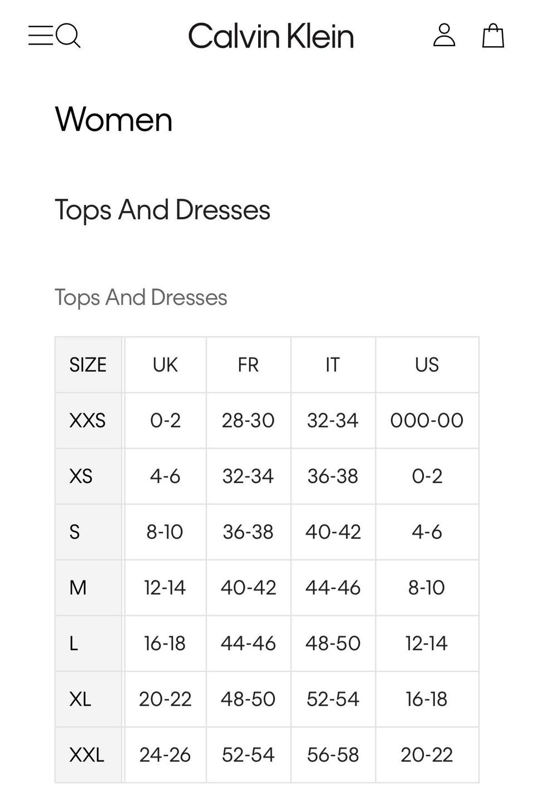Image resolution: width=534 pixels, height=792 pixels.
Task: Click the FR column header
Action: [x=248, y=365]
